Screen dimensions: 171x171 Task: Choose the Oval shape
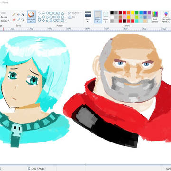click(x=47, y=13)
